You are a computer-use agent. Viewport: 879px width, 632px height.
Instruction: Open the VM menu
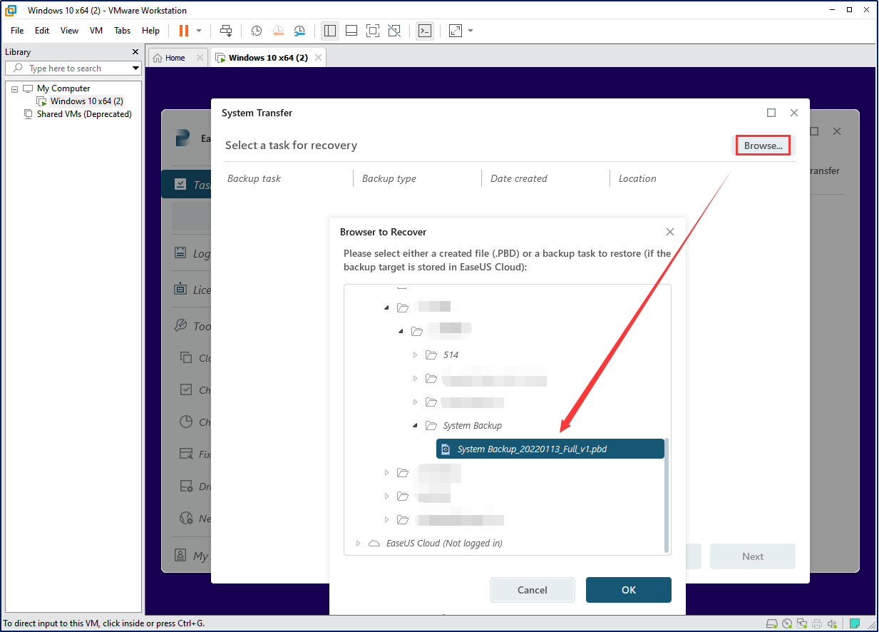pos(96,31)
